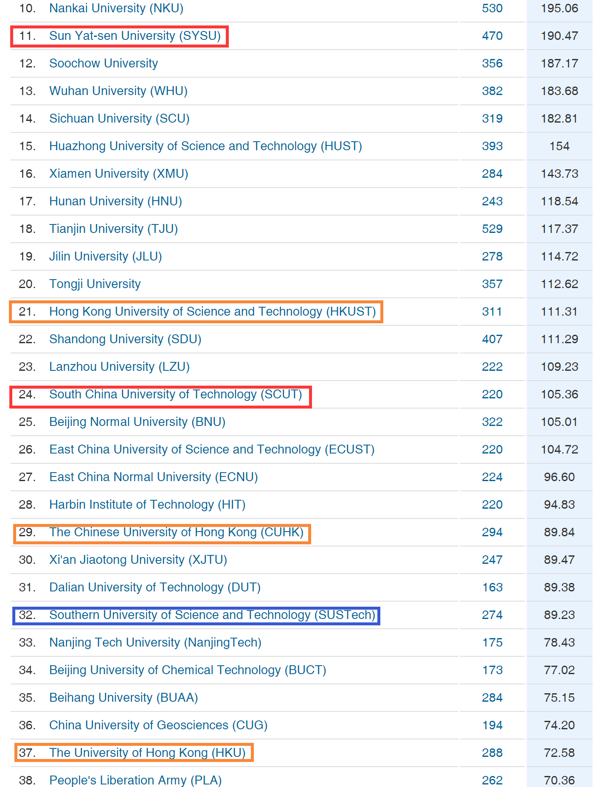Image resolution: width=593 pixels, height=787 pixels.
Task: Click count 284 in Xiamen University row
Action: click(x=492, y=174)
